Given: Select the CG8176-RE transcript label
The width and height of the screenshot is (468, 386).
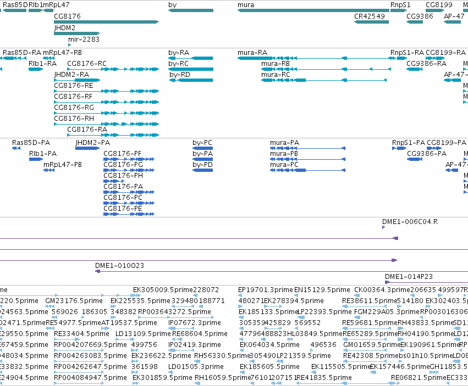Looking at the screenshot, I should coord(74,86).
